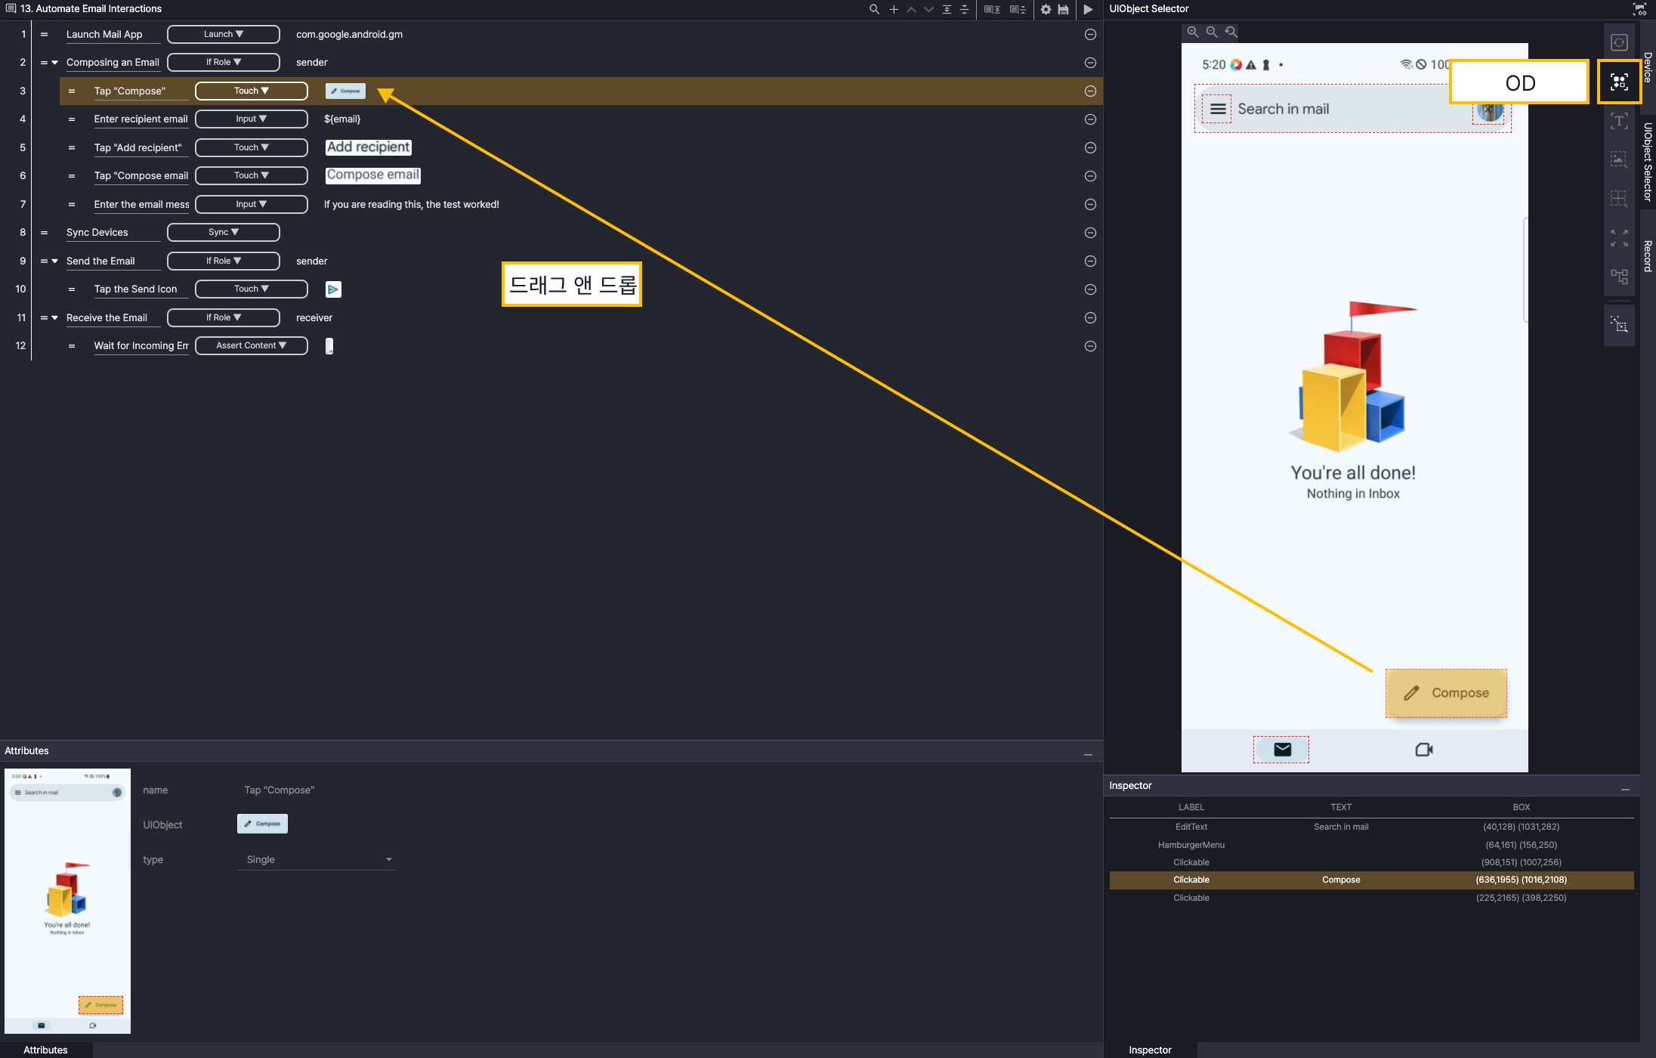Open the type dropdown showing Single
Screen dimensions: 1656x1058
click(x=317, y=859)
